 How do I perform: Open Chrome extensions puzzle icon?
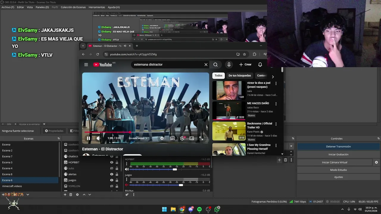(x=254, y=54)
